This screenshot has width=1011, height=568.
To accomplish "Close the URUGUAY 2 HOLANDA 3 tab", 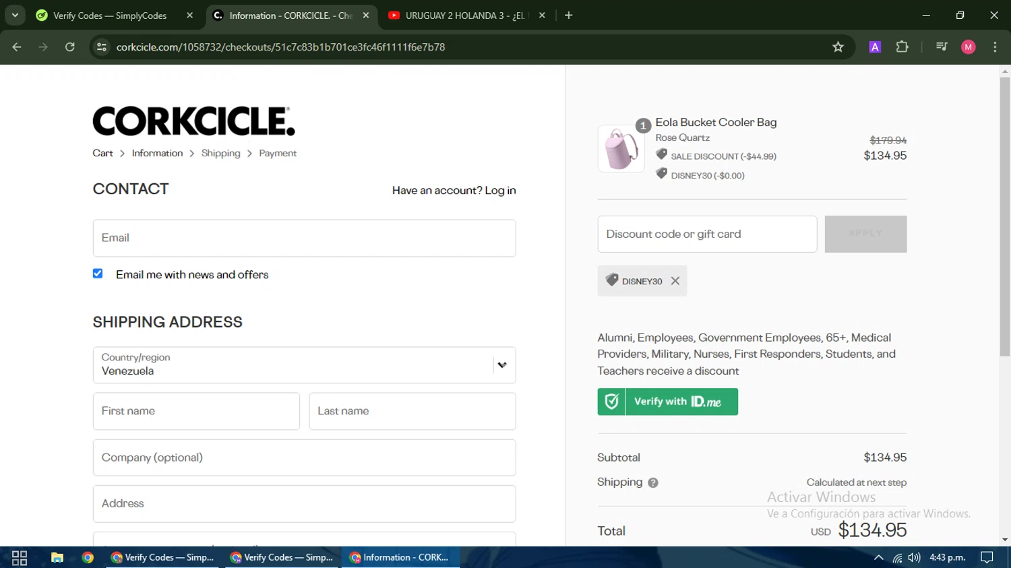I will 542,15.
